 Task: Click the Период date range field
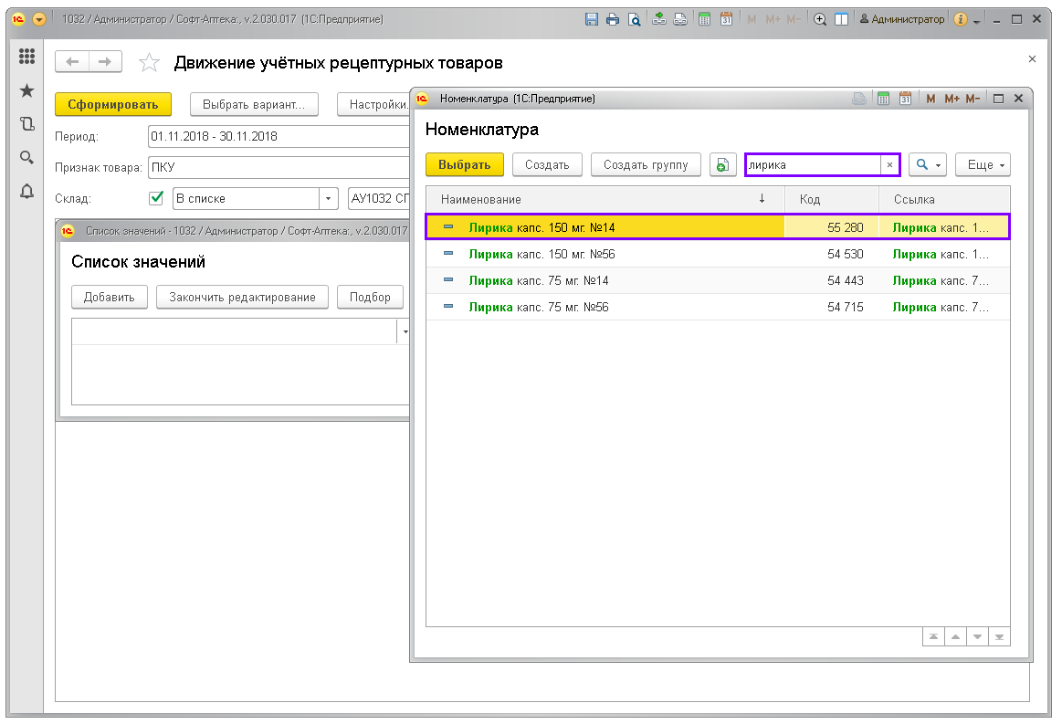tap(274, 137)
